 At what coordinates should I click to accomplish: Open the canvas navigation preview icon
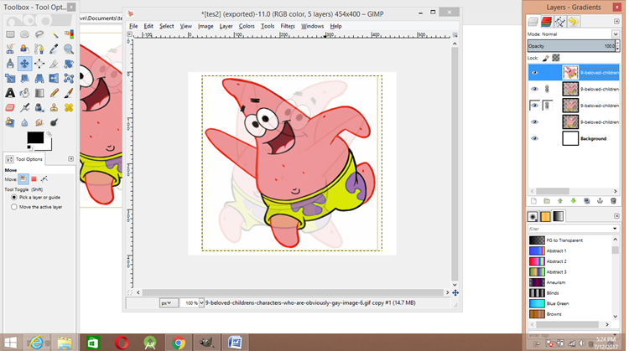[455, 293]
